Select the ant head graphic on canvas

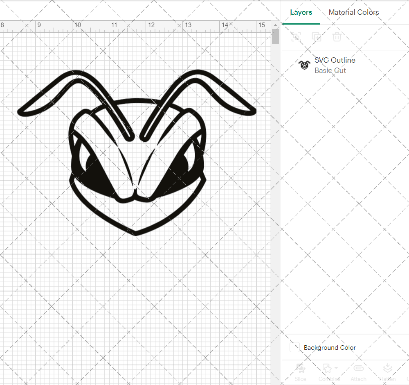click(x=137, y=152)
